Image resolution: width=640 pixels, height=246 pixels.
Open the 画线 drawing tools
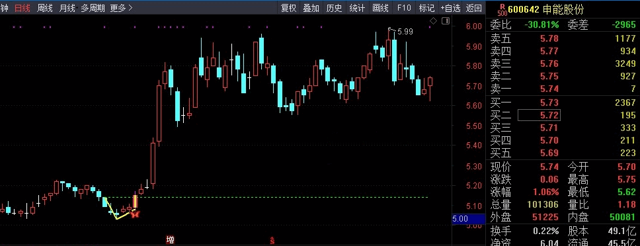[380, 8]
